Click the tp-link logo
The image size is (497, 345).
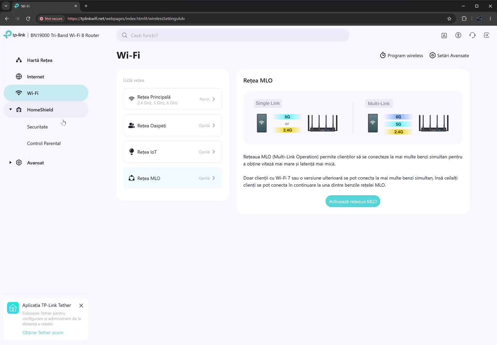click(14, 35)
